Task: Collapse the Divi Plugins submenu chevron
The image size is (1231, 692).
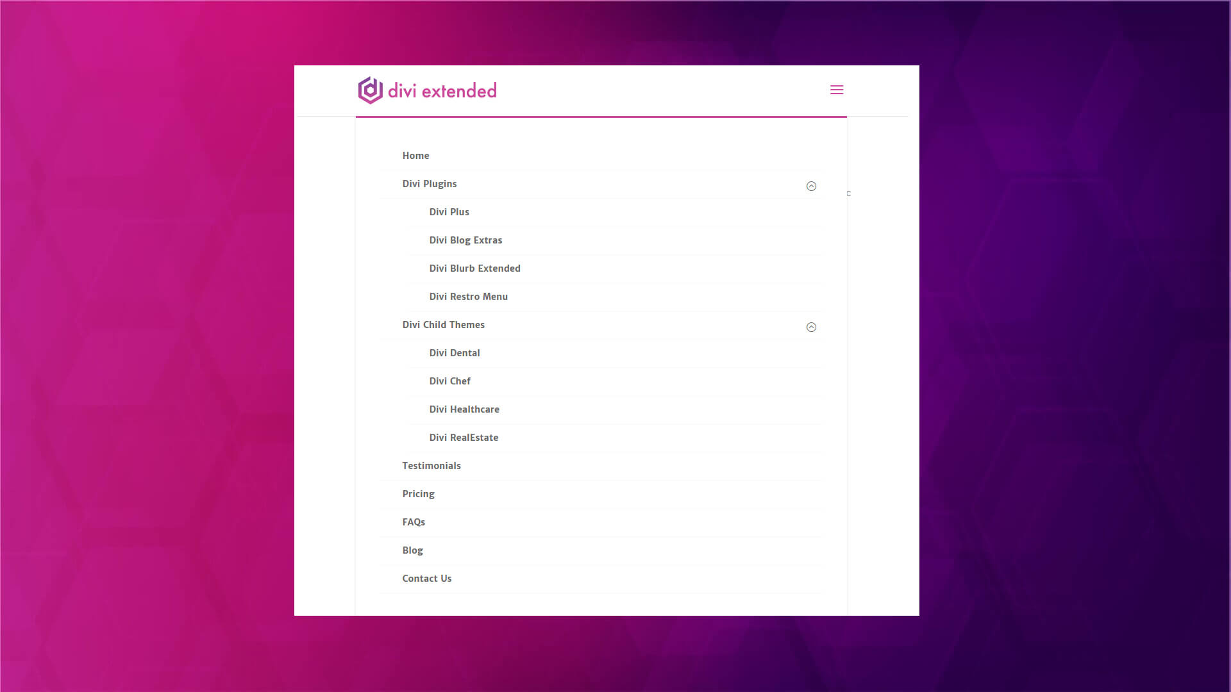Action: coord(811,186)
